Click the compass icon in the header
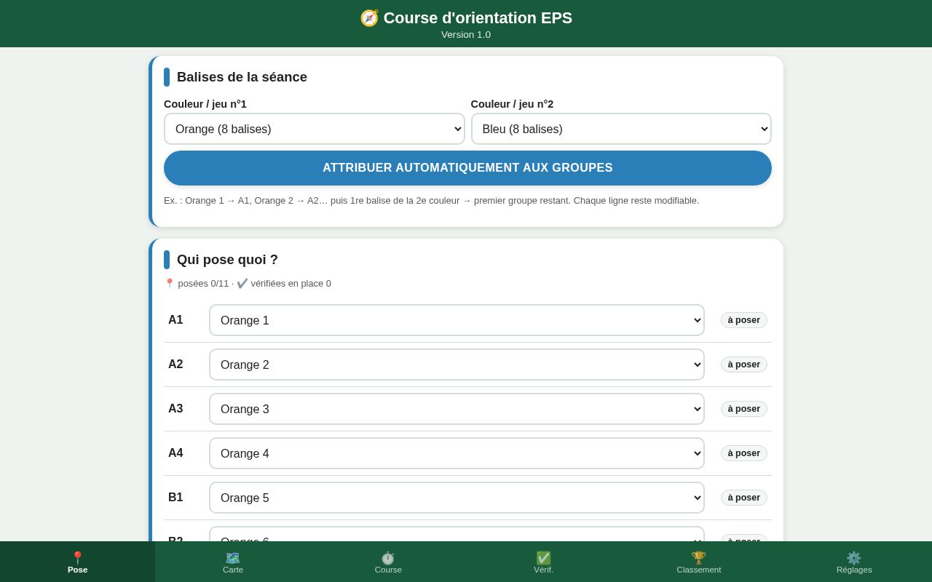This screenshot has width=932, height=582. [x=369, y=18]
